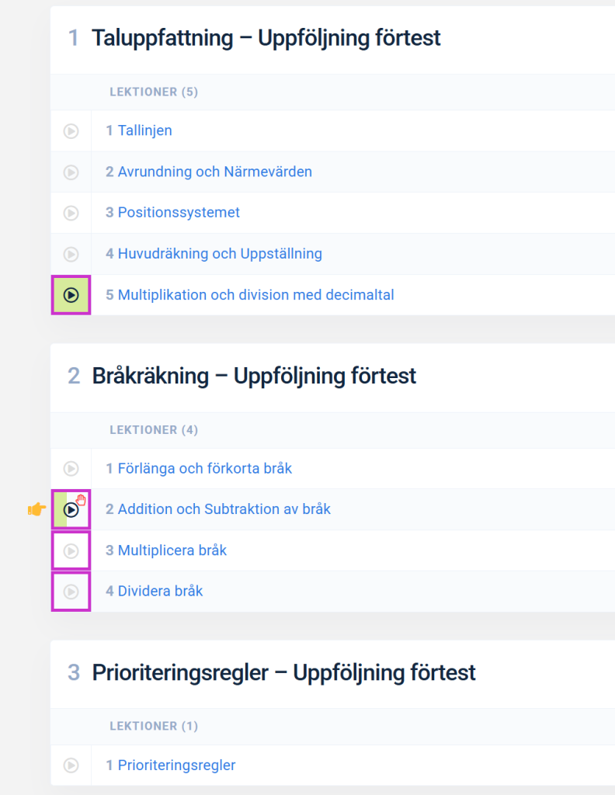Open Addition och Subtraktion av bråk link
This screenshot has width=615, height=795.
coord(224,509)
